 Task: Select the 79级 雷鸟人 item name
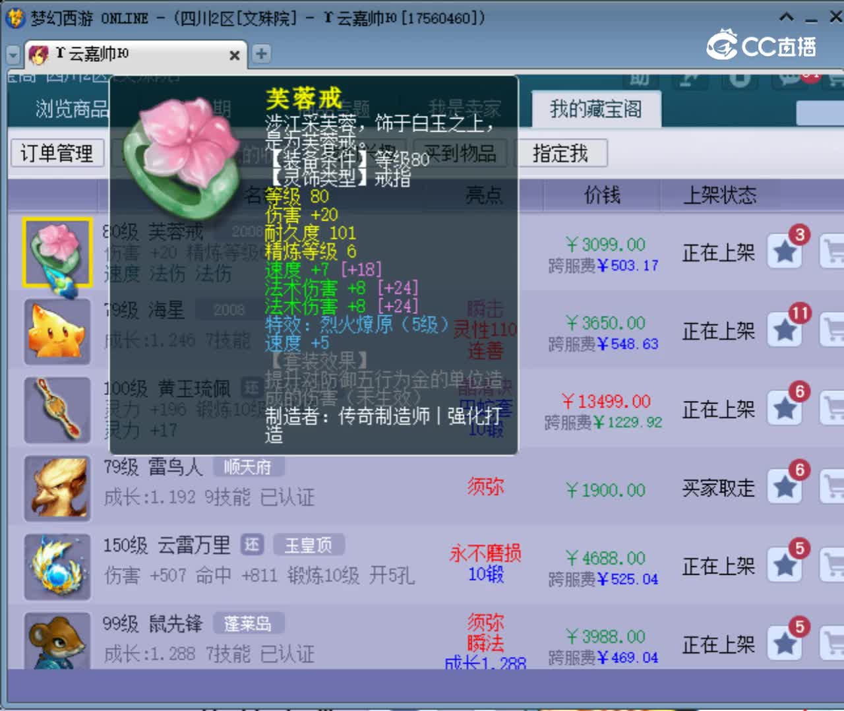153,467
